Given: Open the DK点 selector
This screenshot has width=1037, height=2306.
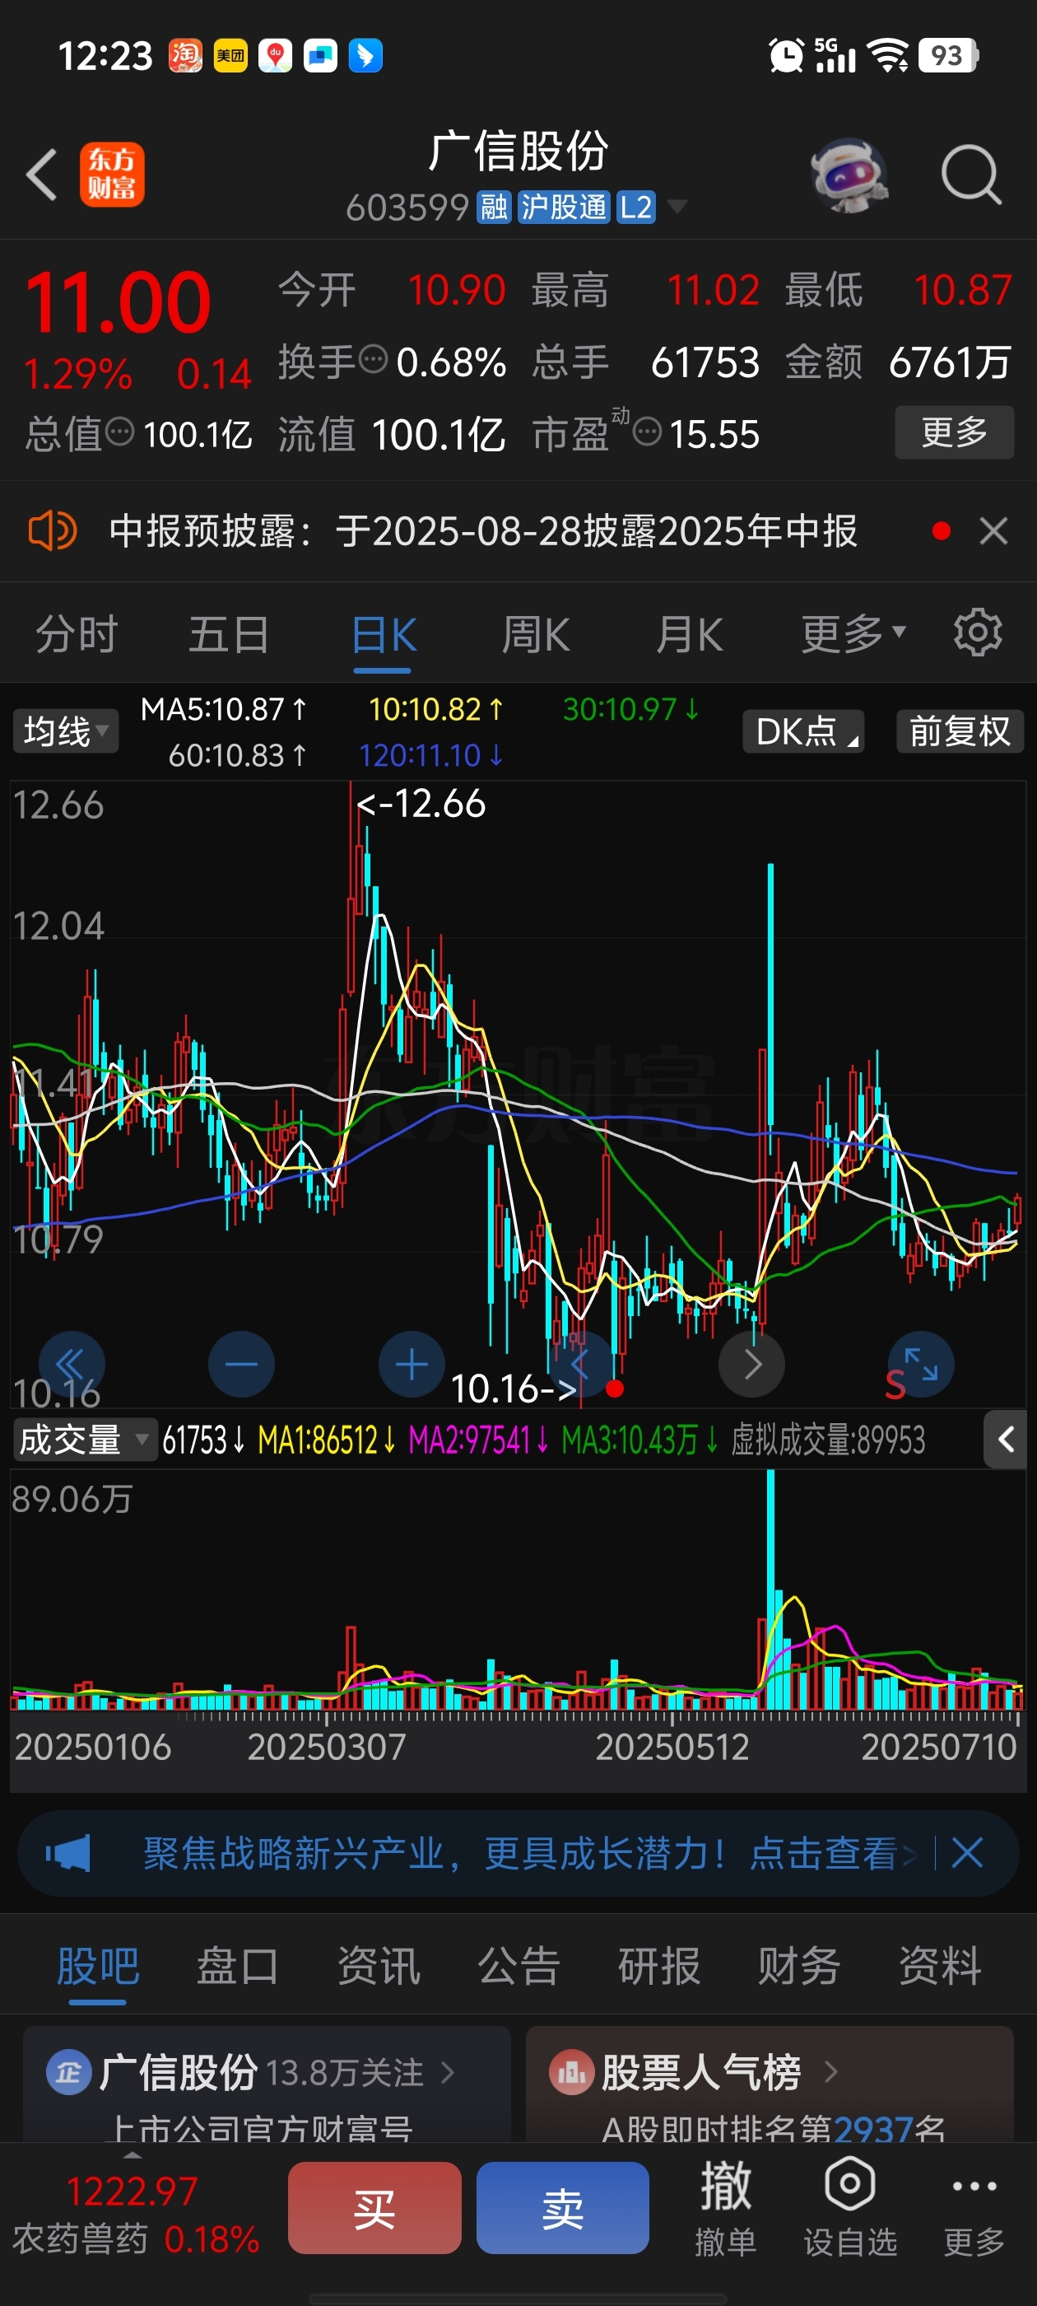Looking at the screenshot, I should [803, 731].
